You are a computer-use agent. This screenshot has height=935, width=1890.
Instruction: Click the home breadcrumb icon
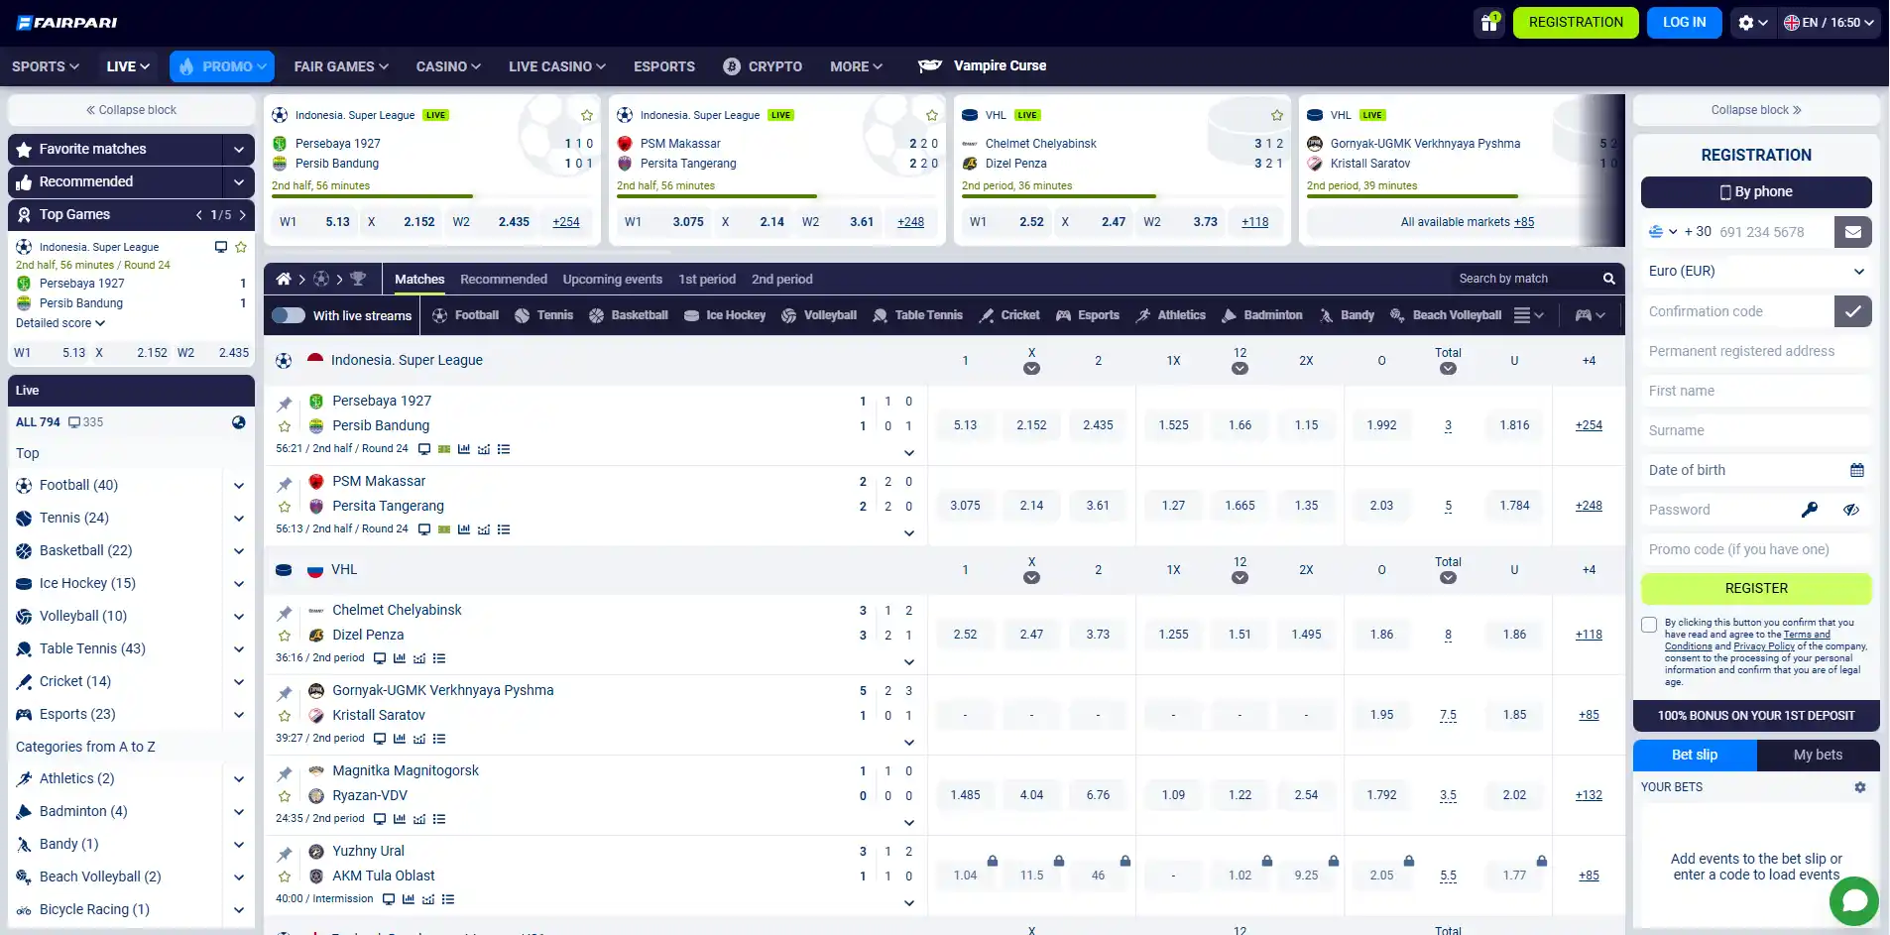[284, 279]
